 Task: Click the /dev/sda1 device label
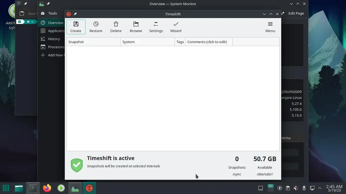click(x=265, y=174)
